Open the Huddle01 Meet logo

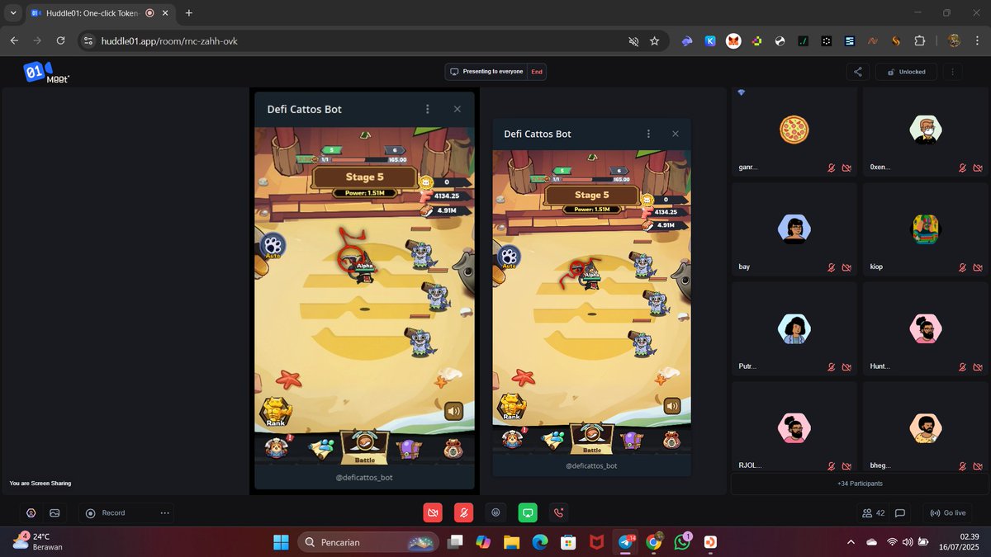point(47,73)
